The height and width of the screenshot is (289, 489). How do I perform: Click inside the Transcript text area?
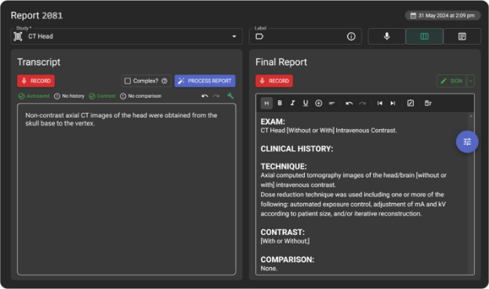click(127, 190)
